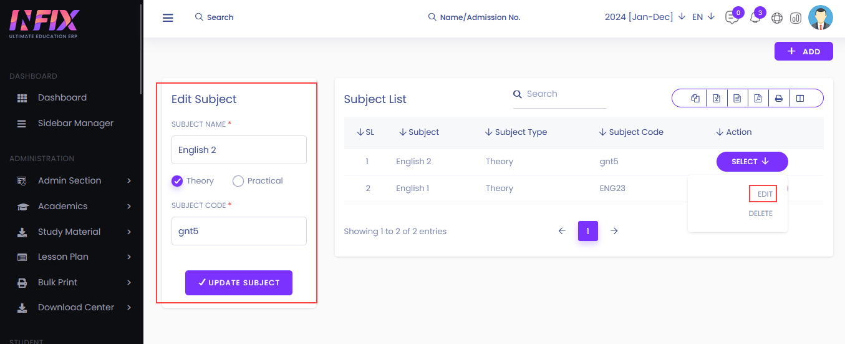The height and width of the screenshot is (344, 845).
Task: Open the hamburger menu icon
Action: click(x=168, y=17)
